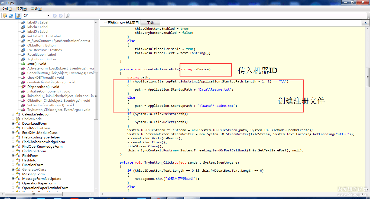Open the 帮助(H) menu
Image resolution: width=370 pixels, height=199 pixels.
[x=37, y=9]
